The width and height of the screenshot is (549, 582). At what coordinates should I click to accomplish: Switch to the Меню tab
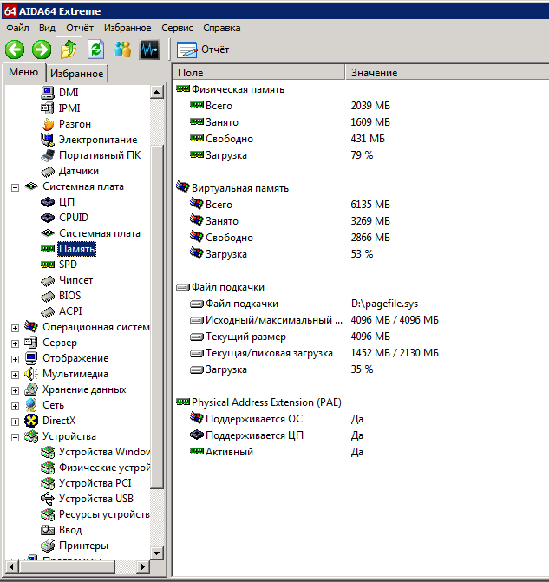(23, 72)
